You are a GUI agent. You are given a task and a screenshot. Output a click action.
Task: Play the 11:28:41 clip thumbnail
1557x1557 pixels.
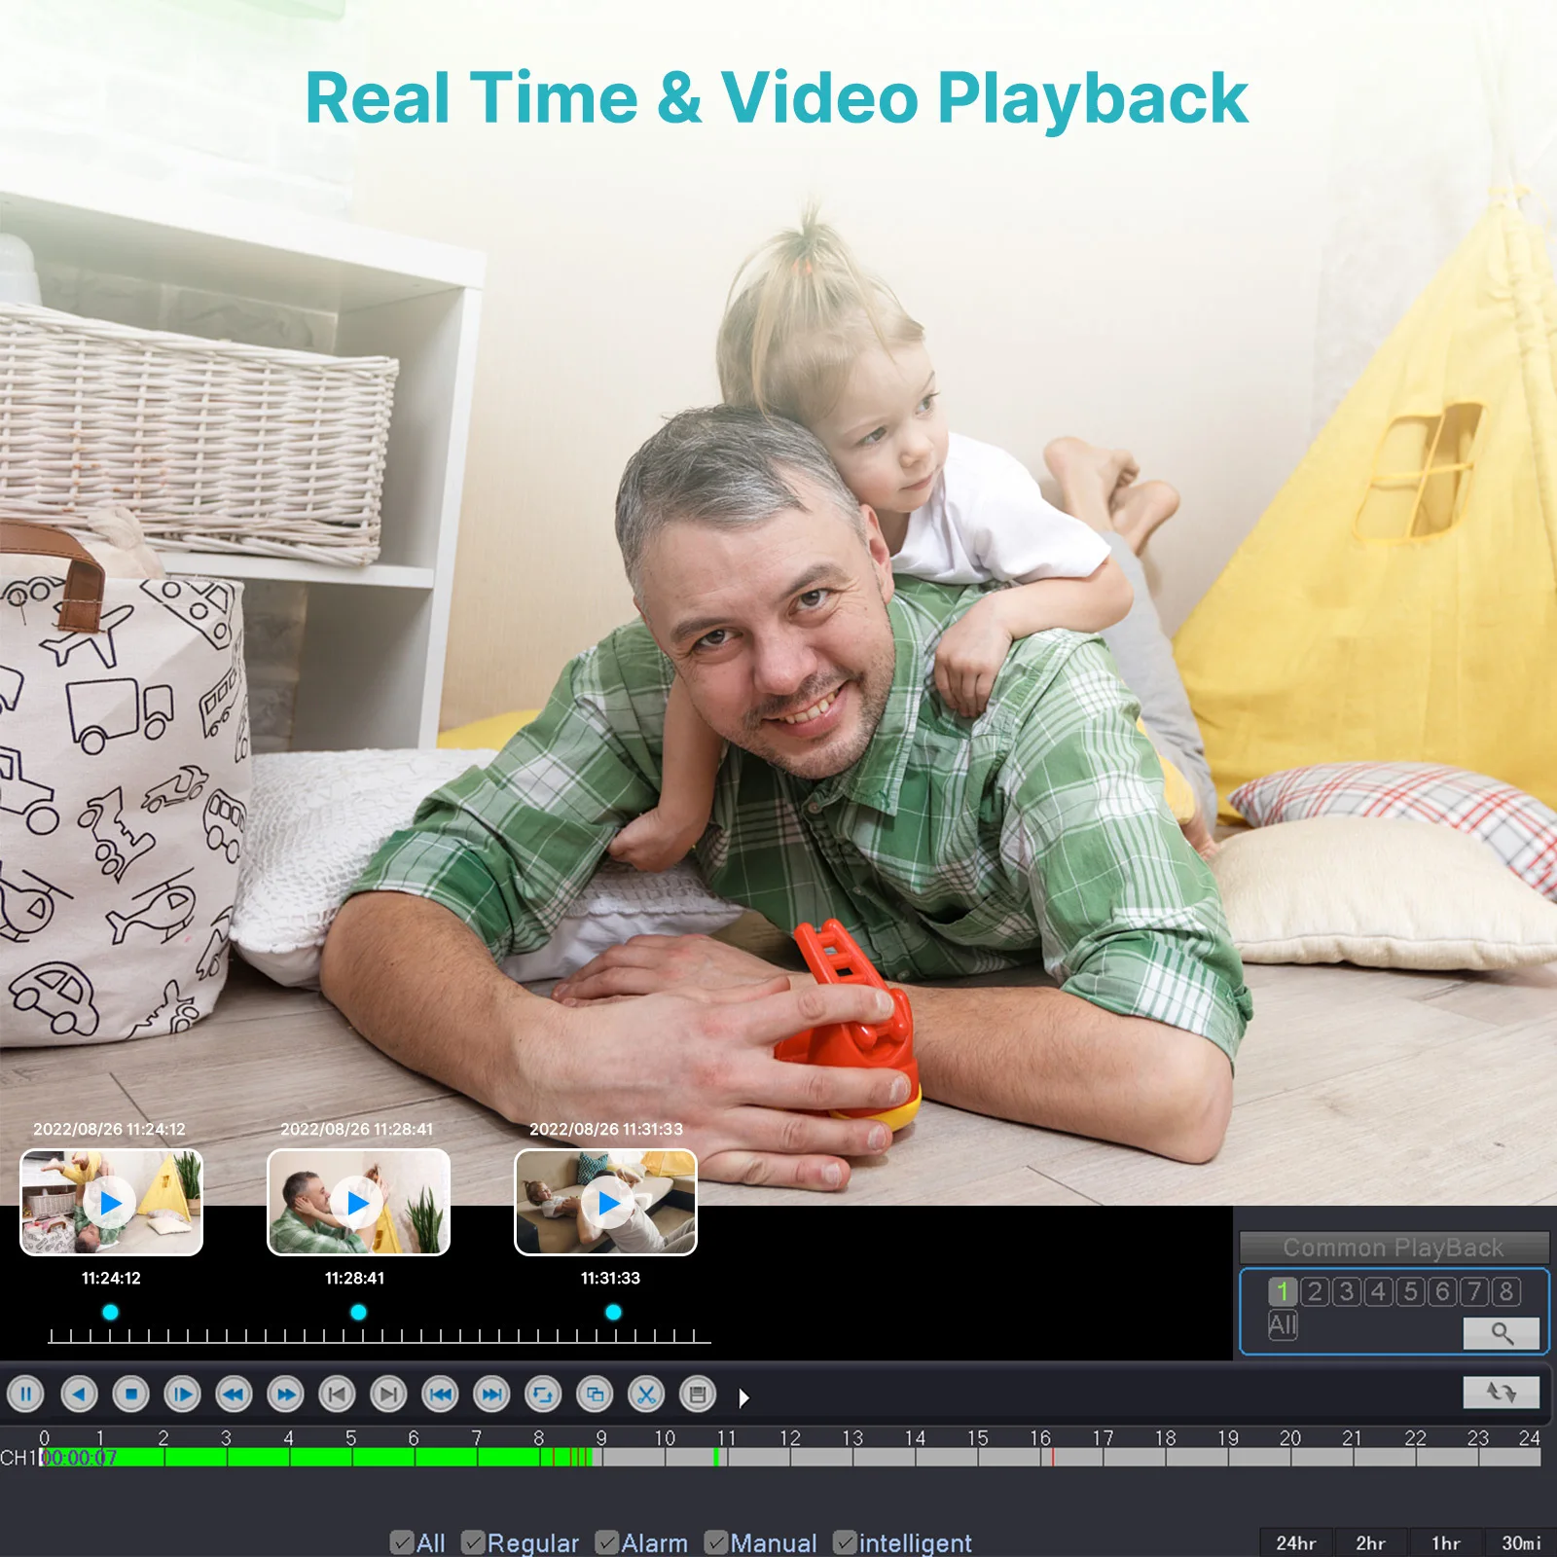[x=358, y=1203]
